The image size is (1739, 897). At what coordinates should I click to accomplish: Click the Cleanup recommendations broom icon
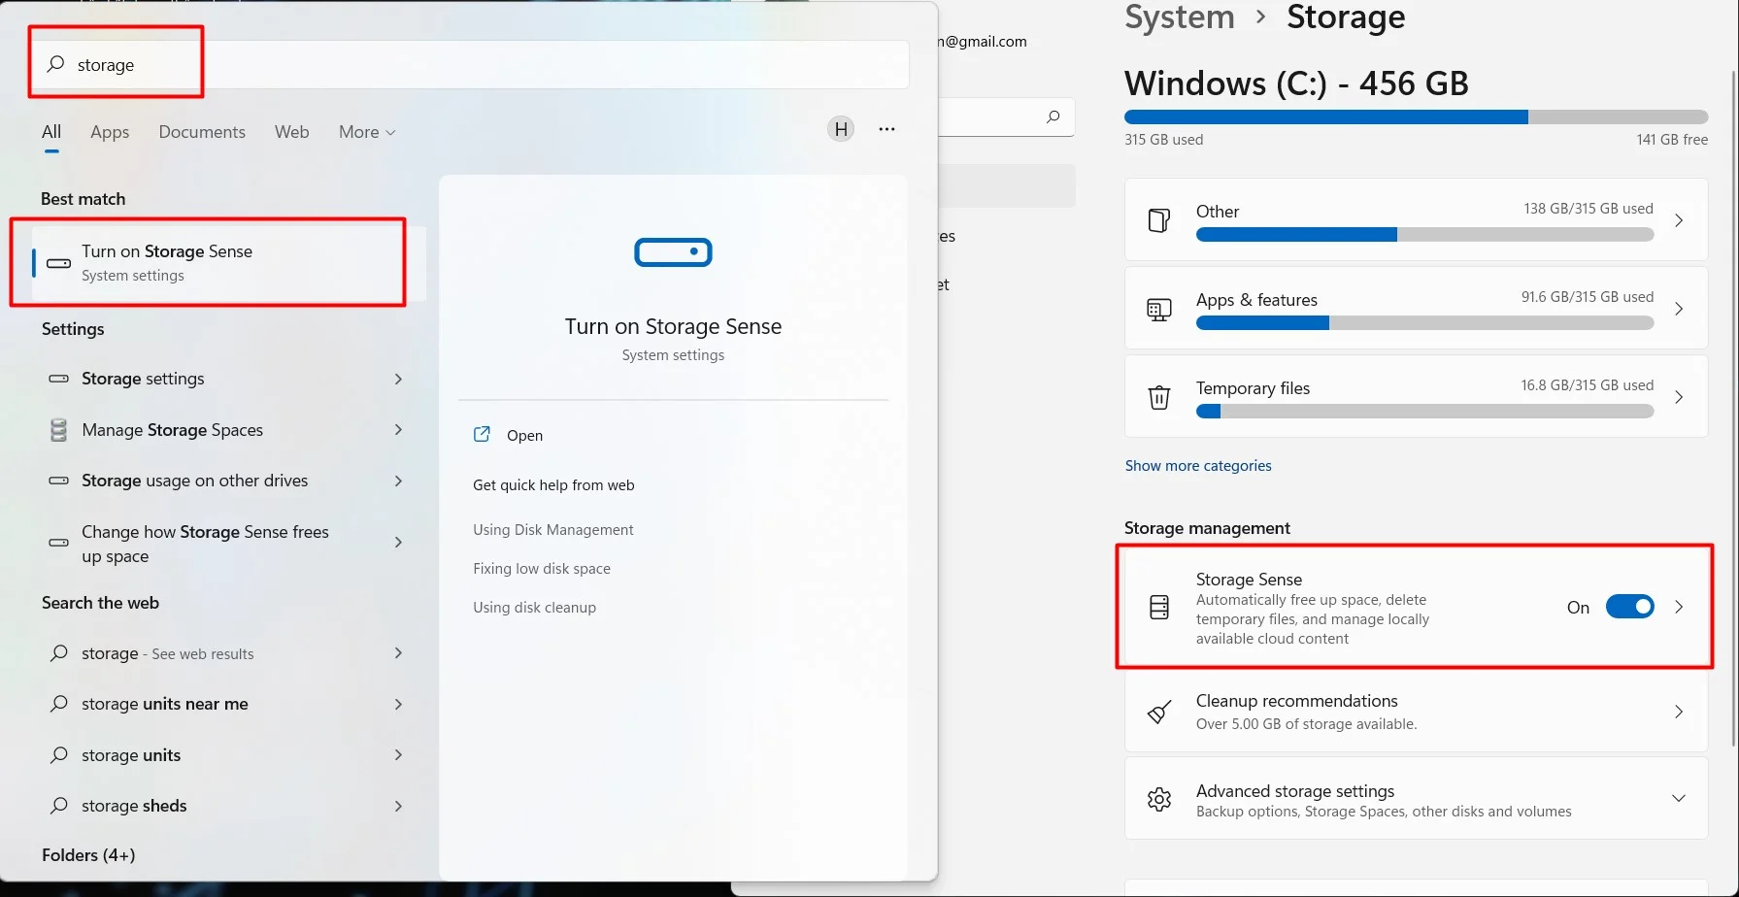click(x=1159, y=713)
